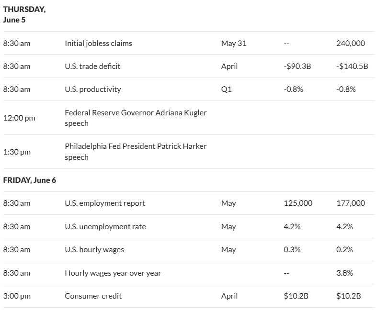Click the -$90.3B trade deficit forecast

coord(297,67)
